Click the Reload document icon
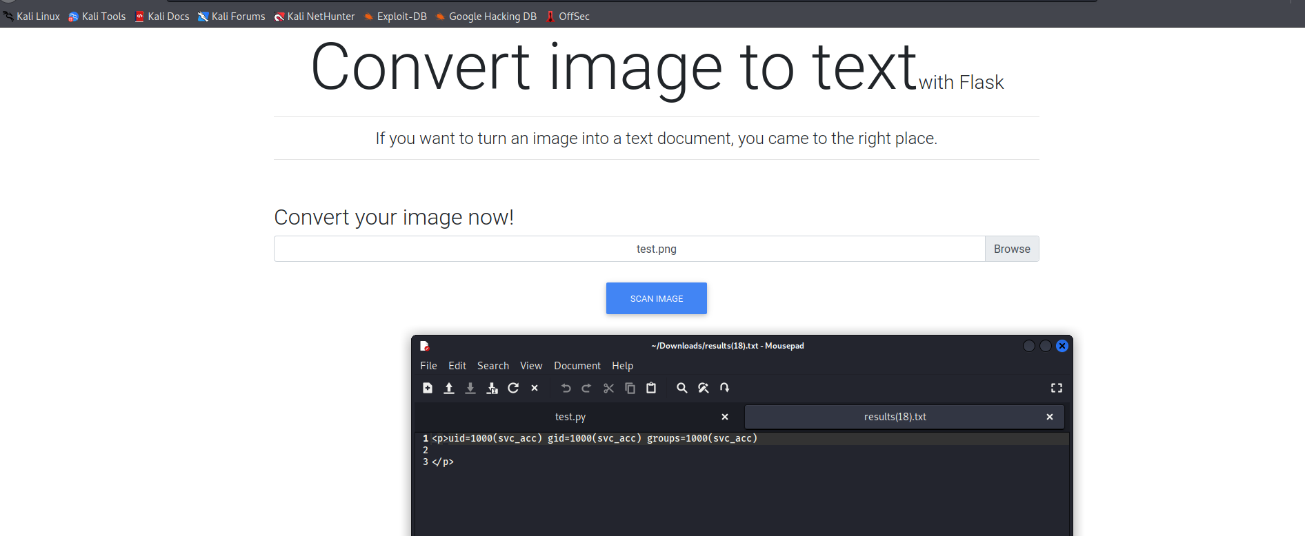 tap(513, 388)
